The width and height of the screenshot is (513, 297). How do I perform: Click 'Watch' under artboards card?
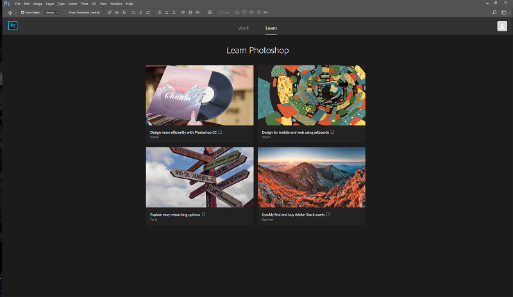(266, 137)
